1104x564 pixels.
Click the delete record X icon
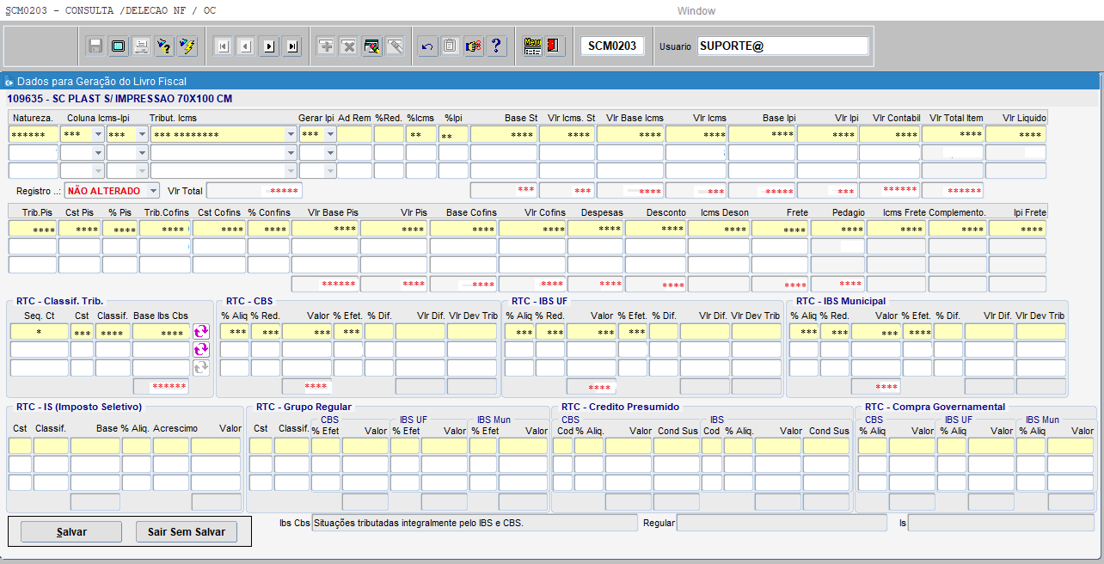tap(348, 46)
